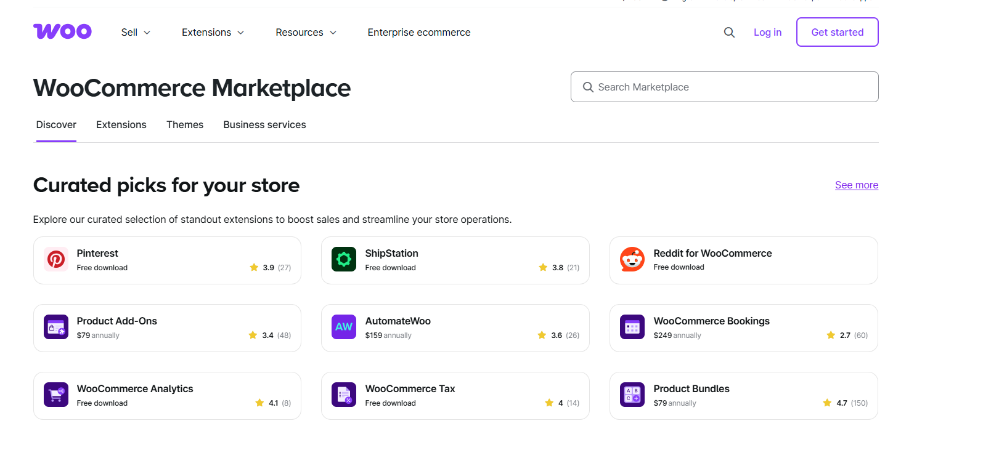This screenshot has width=991, height=450.
Task: Click the Product Bundles icon
Action: click(x=632, y=395)
